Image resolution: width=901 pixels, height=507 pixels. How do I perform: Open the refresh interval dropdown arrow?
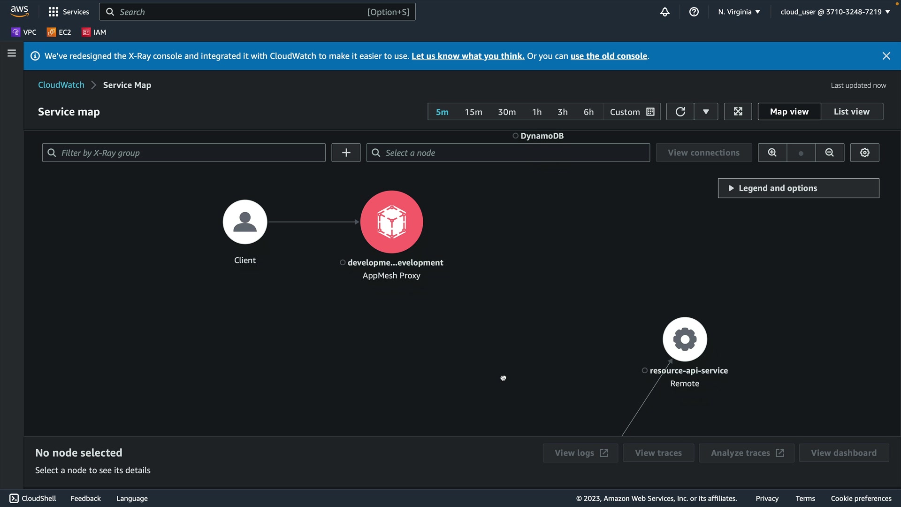[x=706, y=112]
